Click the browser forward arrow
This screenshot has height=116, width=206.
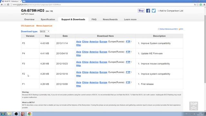pyautogui.click(x=5, y=5)
